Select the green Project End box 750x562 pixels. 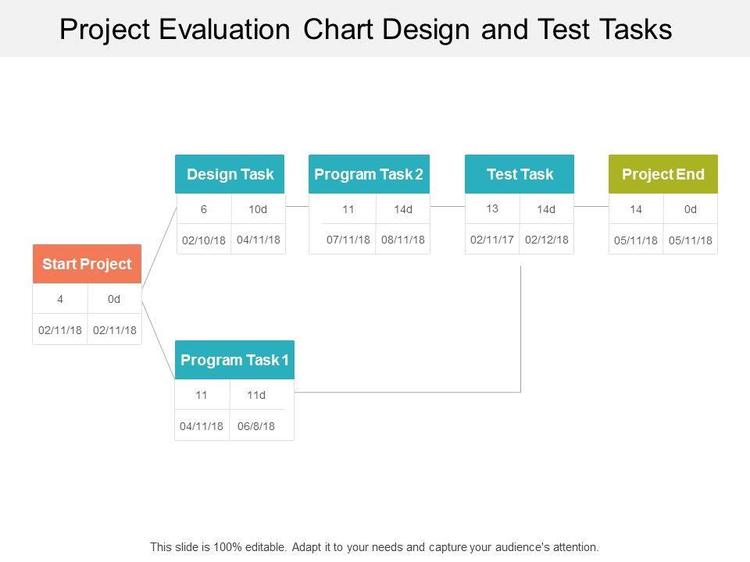pyautogui.click(x=662, y=174)
